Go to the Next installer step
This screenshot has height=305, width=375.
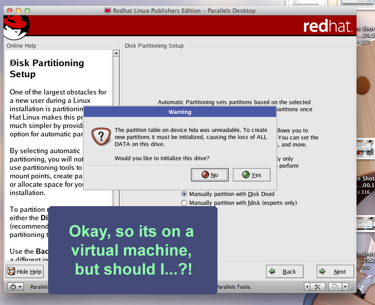(334, 271)
